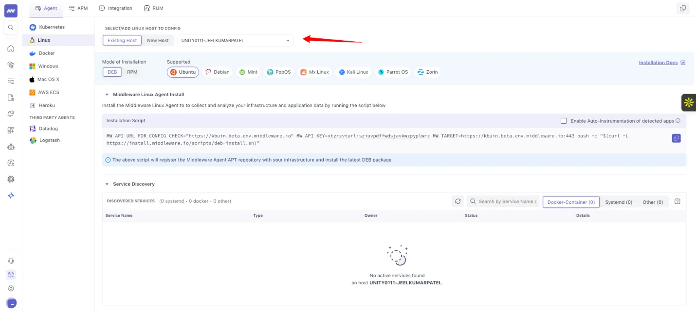Image resolution: width=696 pixels, height=313 pixels.
Task: Open the host selection dropdown
Action: coord(236,40)
